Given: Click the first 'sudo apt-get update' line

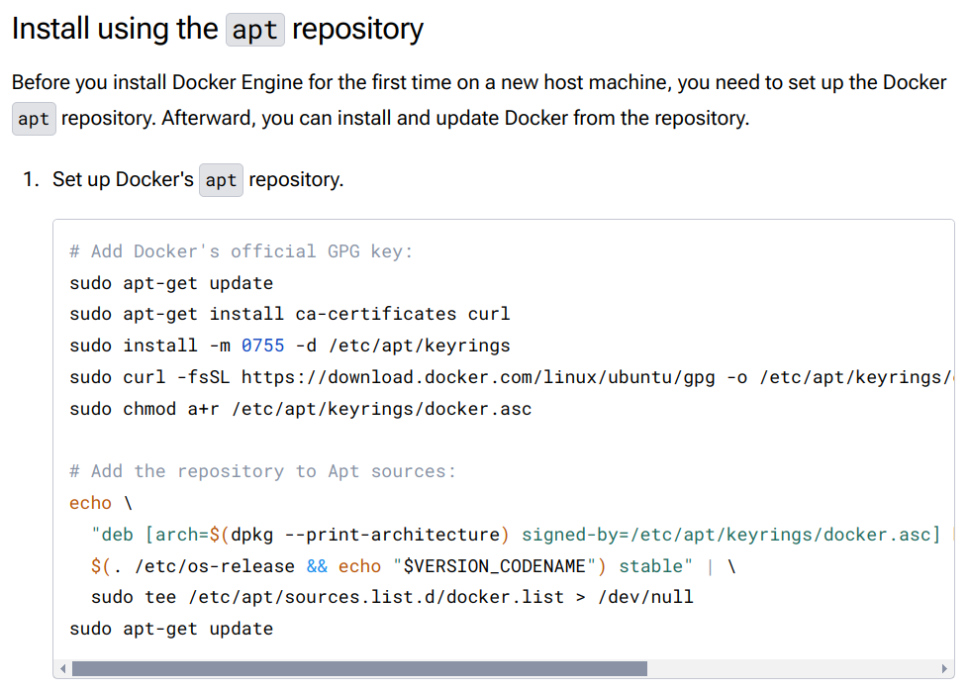Looking at the screenshot, I should point(171,283).
